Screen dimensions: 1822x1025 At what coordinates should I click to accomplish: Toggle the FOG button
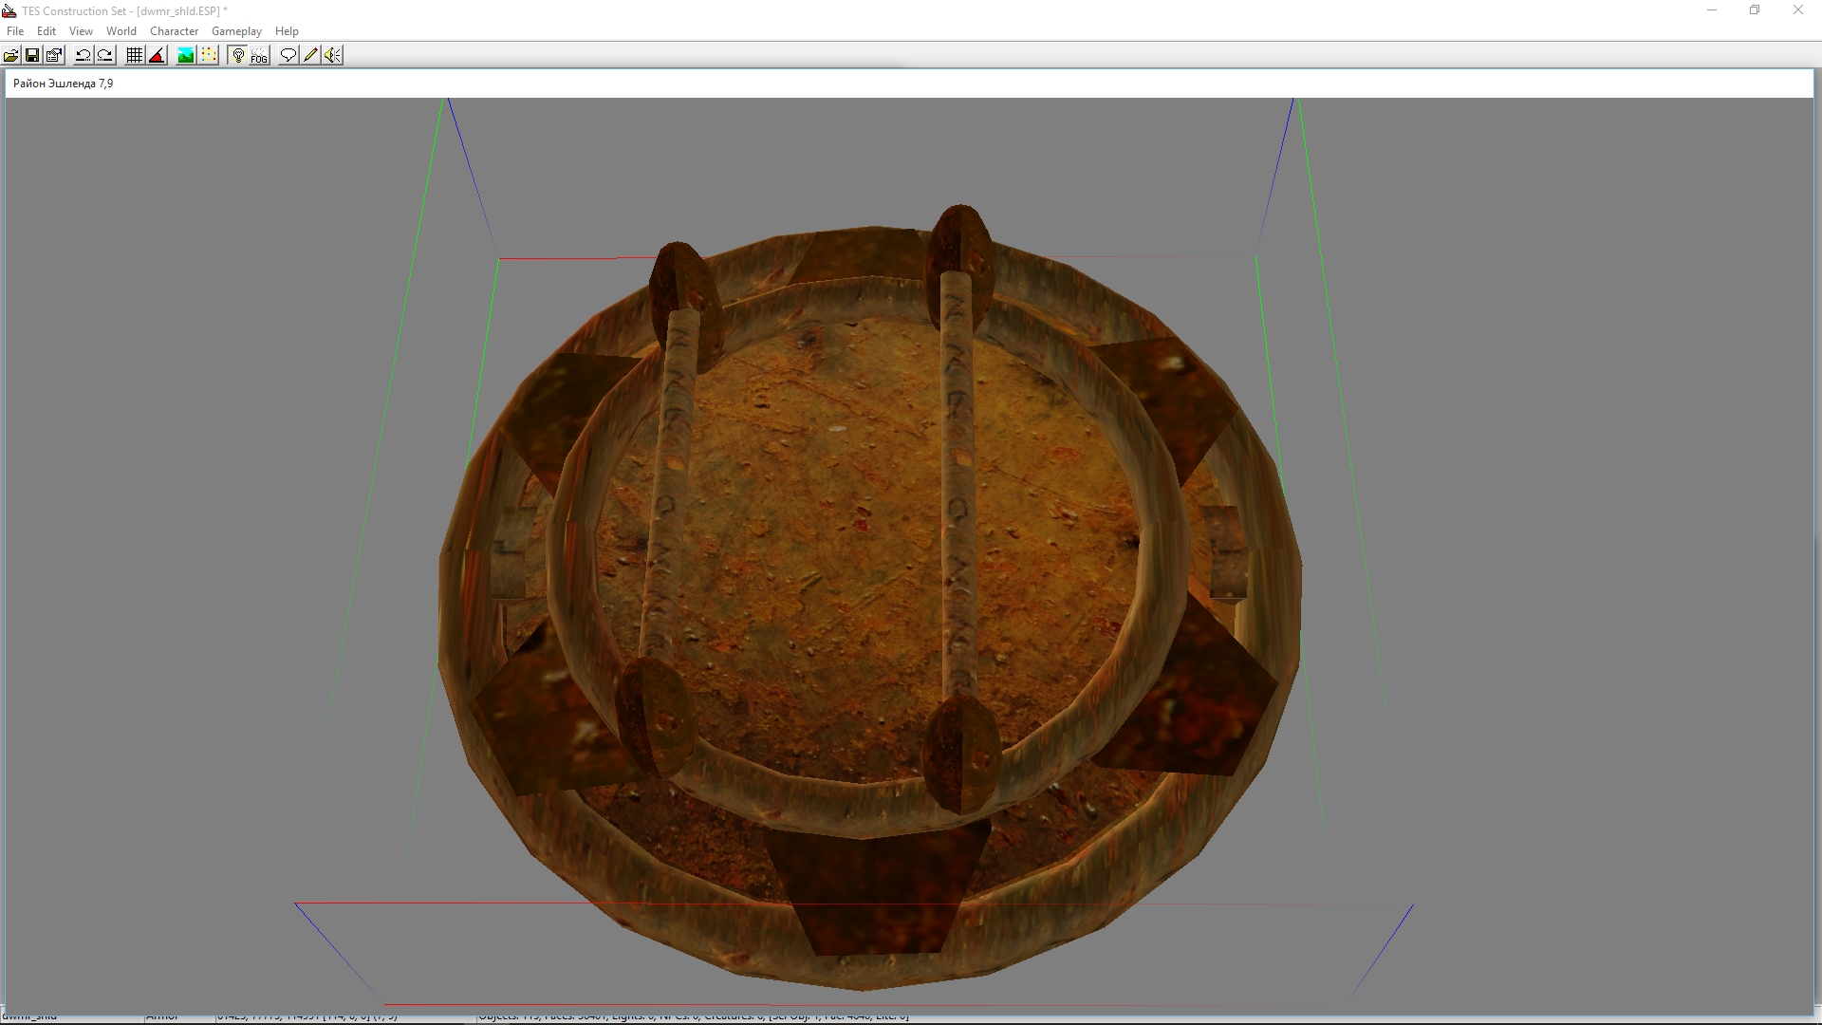point(259,55)
